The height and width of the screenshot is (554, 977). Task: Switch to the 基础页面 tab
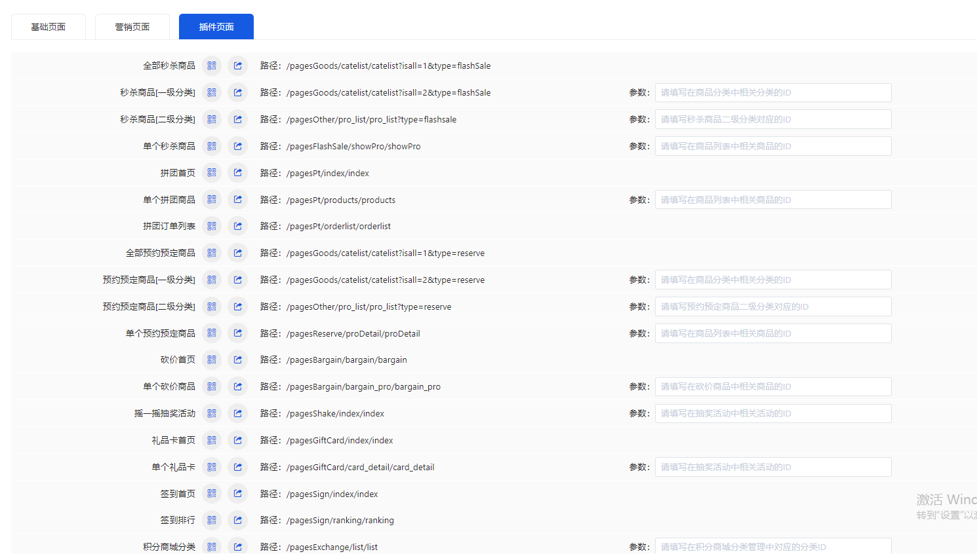coord(49,27)
